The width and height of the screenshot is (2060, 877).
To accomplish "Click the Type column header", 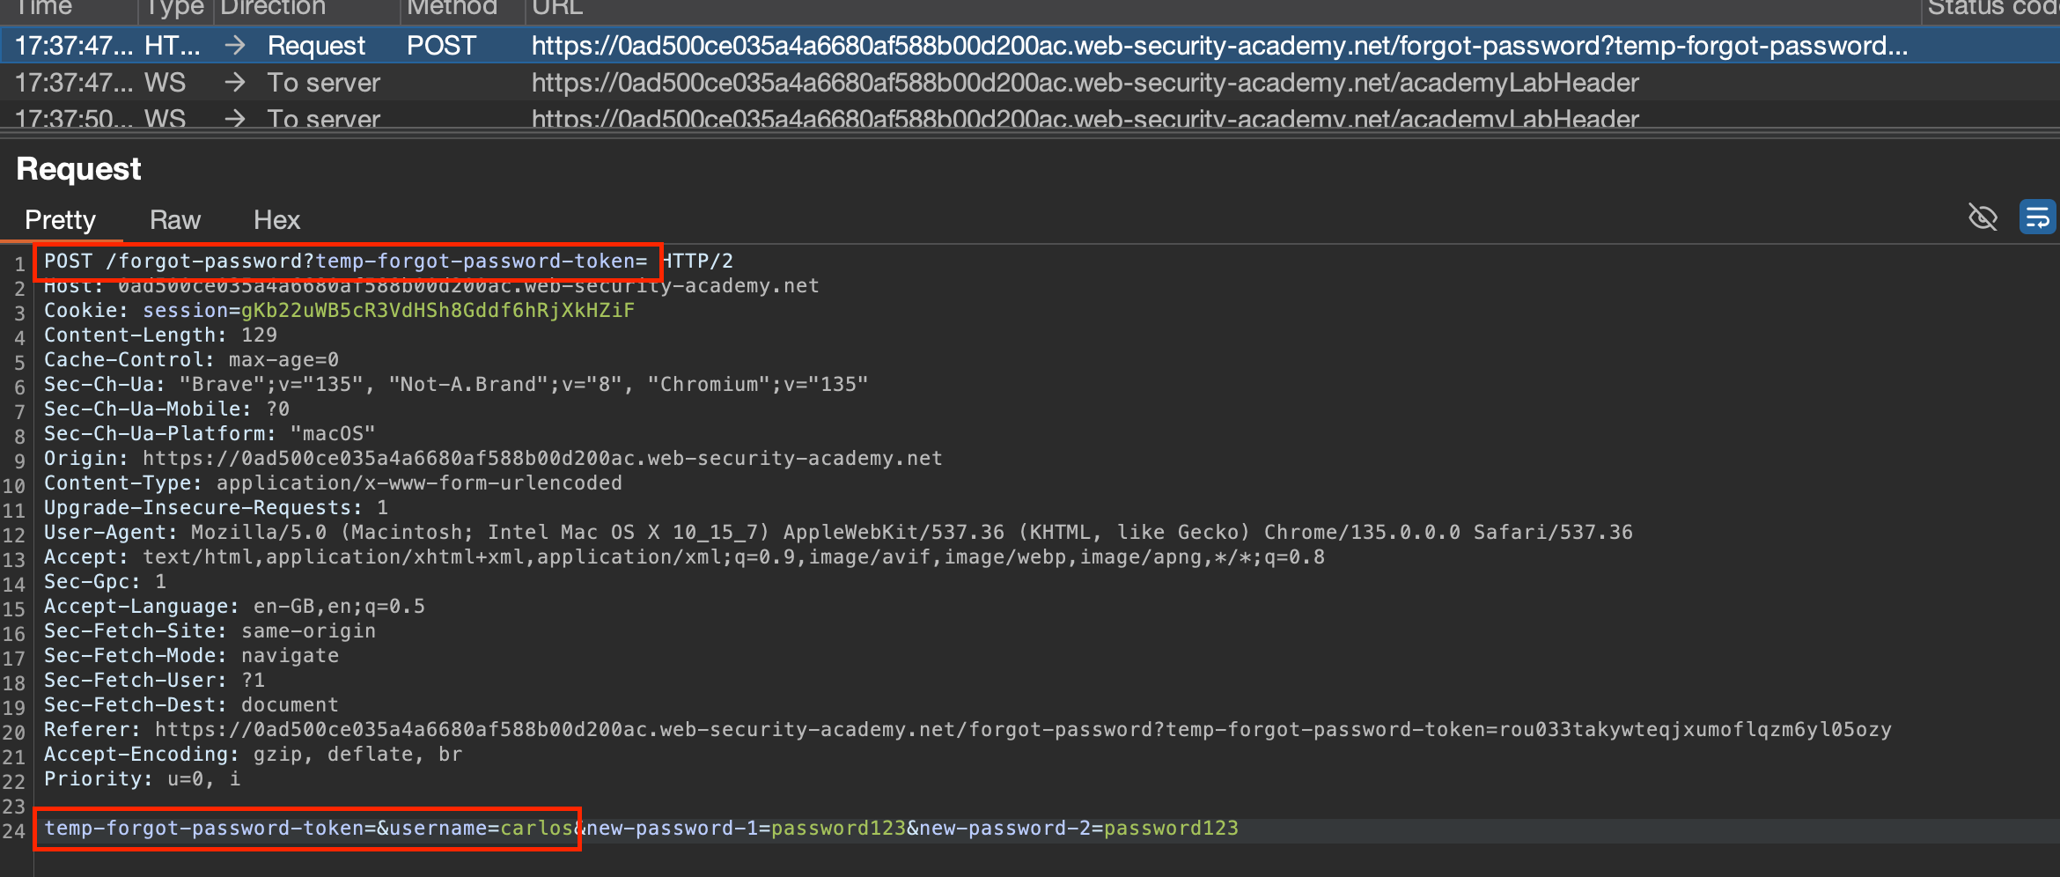I will [x=174, y=8].
